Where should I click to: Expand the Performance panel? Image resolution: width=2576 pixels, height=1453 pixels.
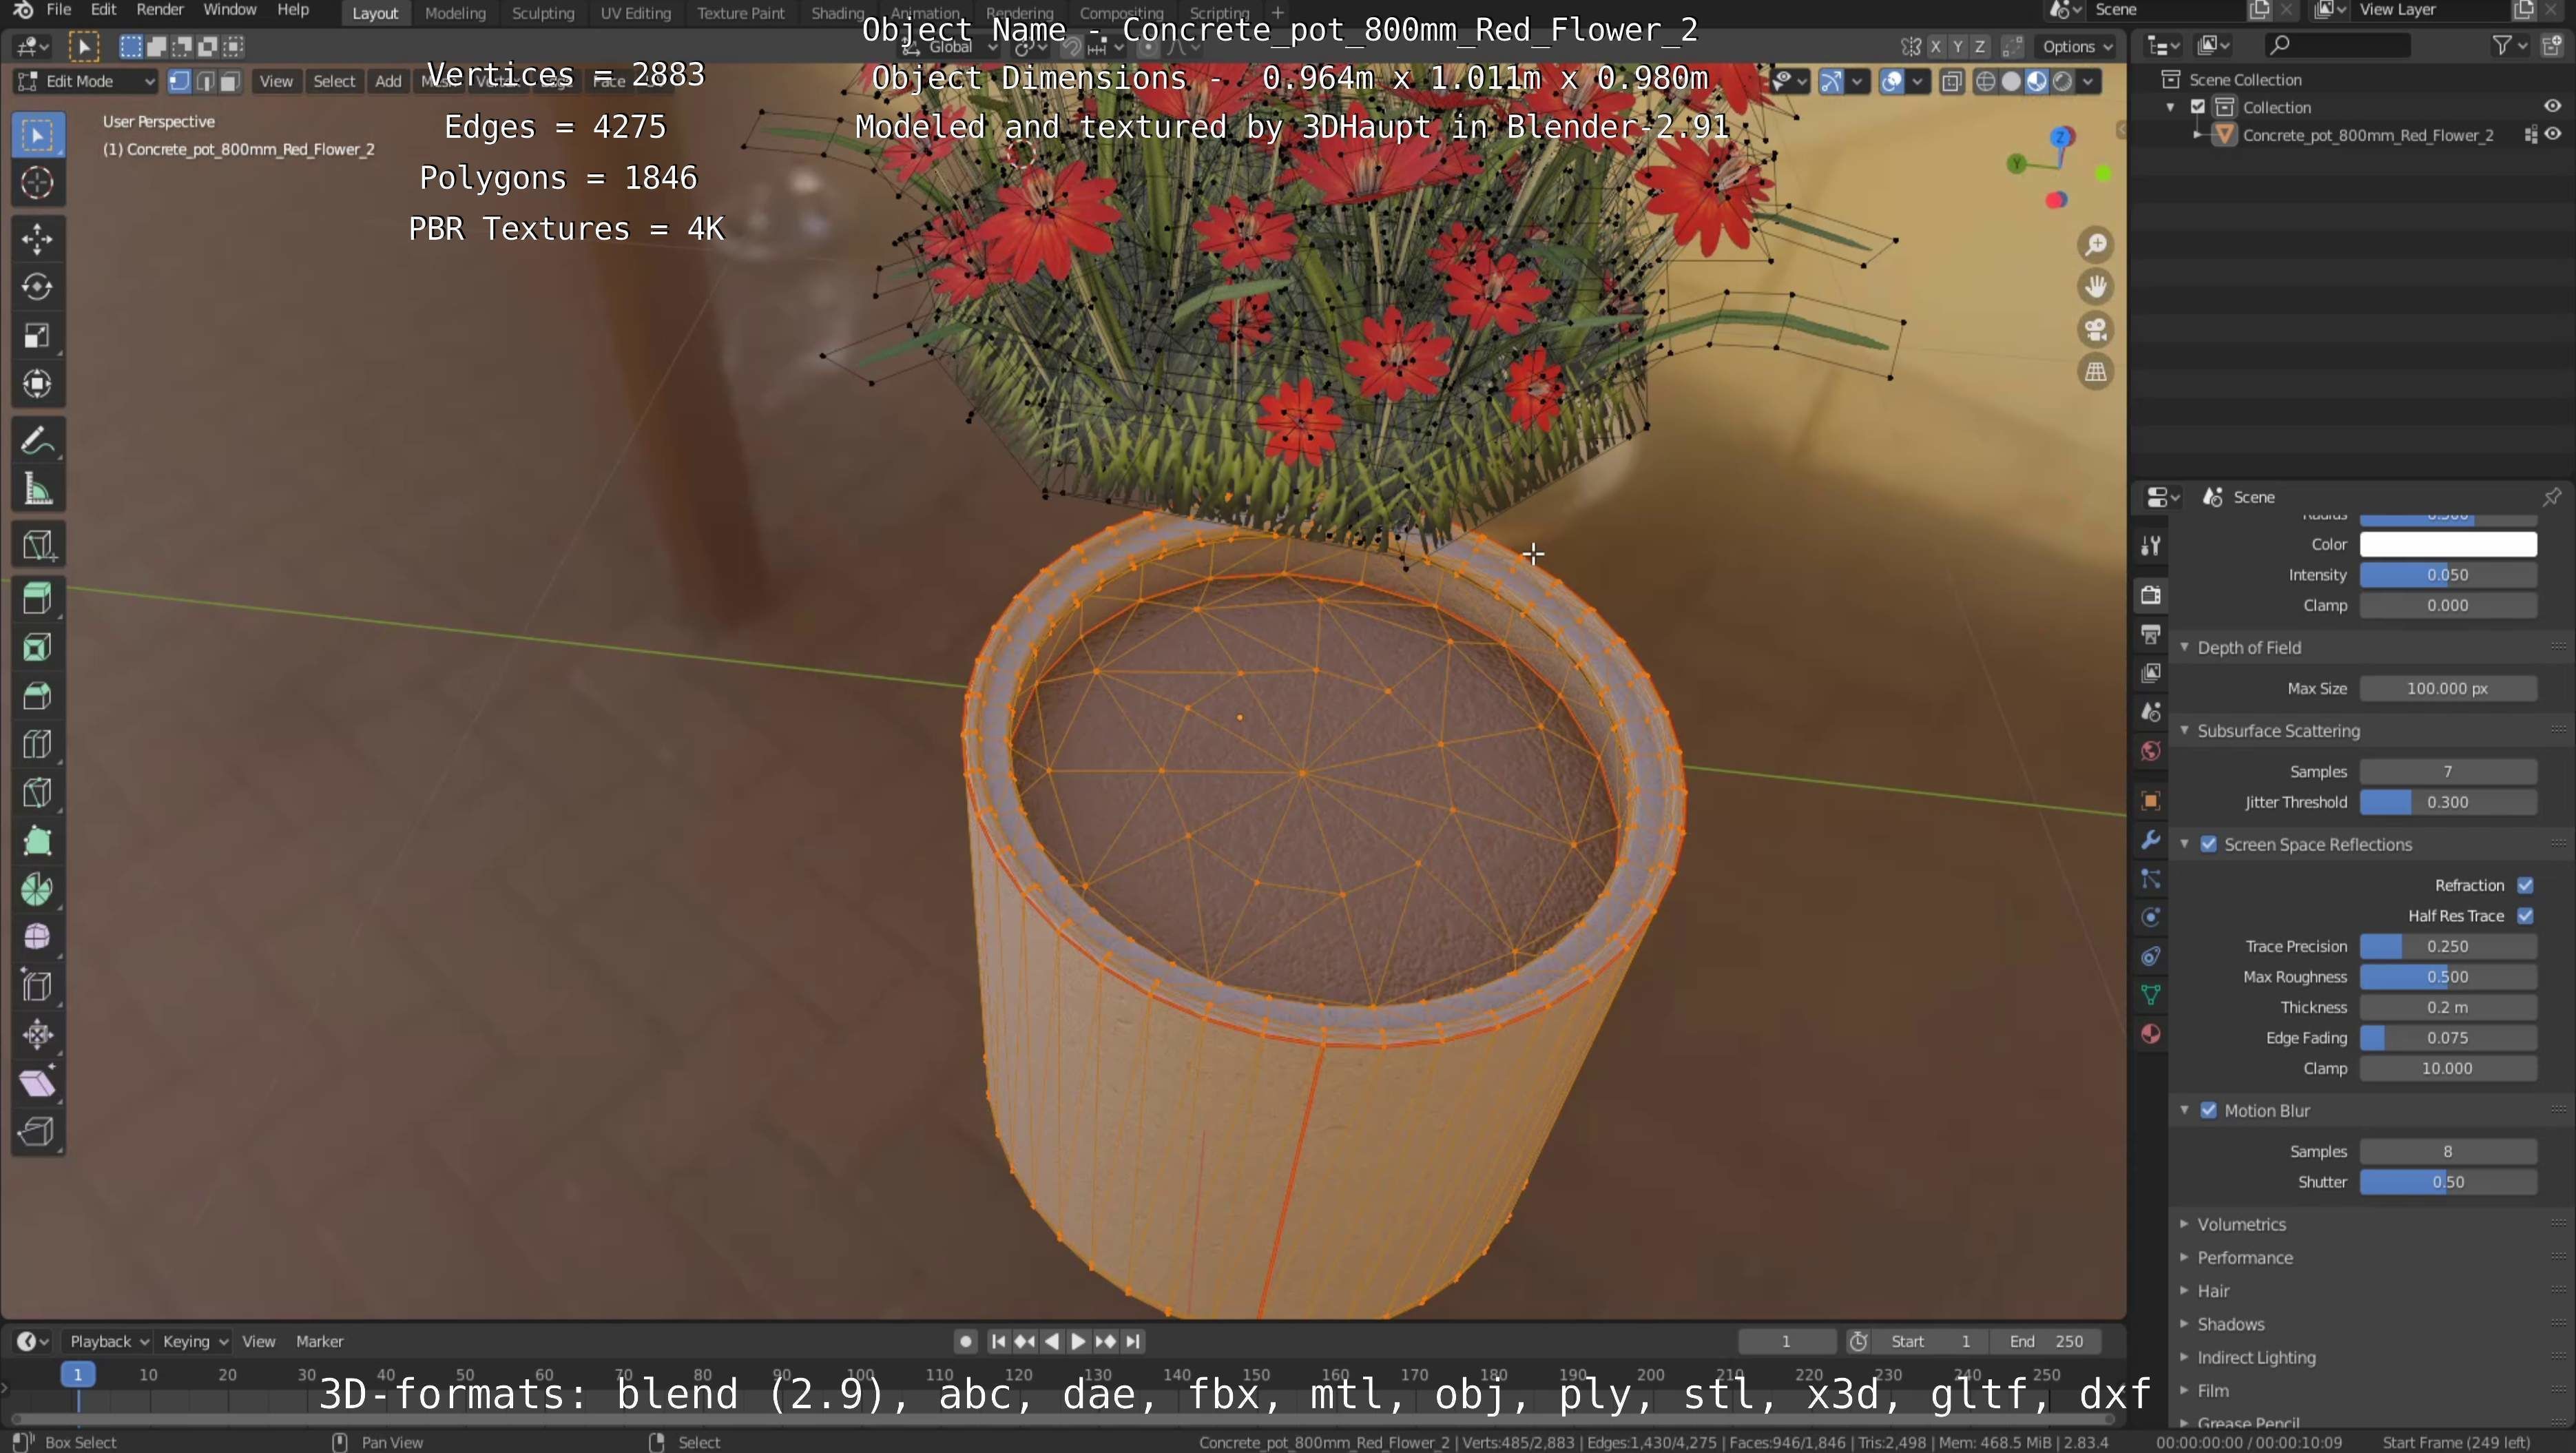point(2244,1258)
